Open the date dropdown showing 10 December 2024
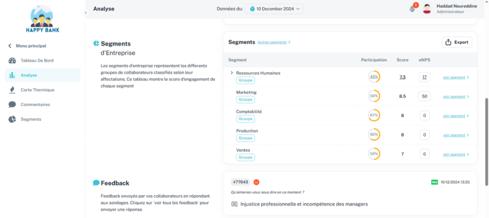This screenshot has height=218, width=489. coord(274,9)
